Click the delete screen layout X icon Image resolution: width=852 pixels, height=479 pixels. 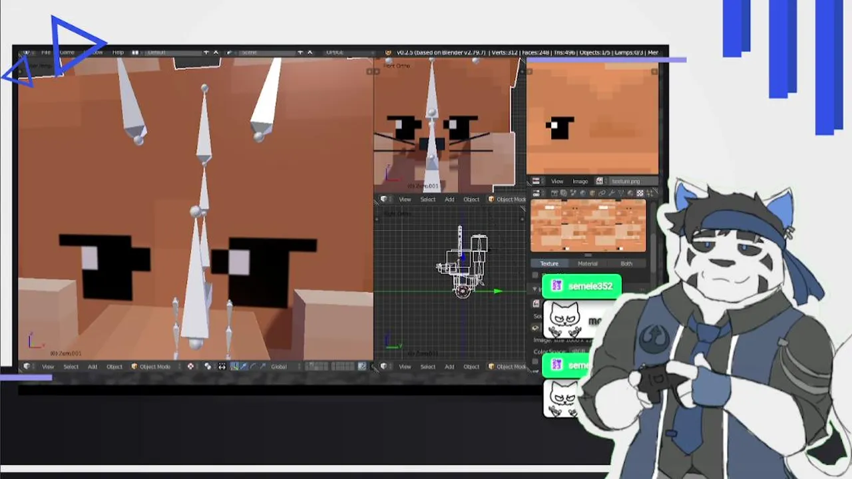216,52
